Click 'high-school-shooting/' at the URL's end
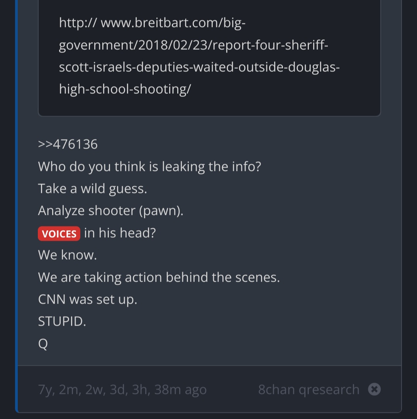The height and width of the screenshot is (419, 417). coord(125,89)
